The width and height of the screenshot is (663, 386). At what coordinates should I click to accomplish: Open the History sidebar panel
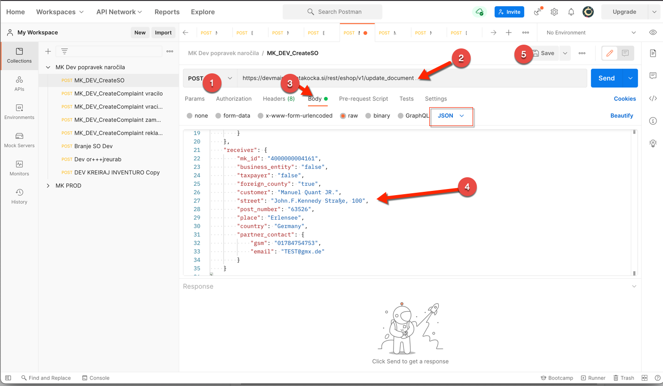(19, 197)
